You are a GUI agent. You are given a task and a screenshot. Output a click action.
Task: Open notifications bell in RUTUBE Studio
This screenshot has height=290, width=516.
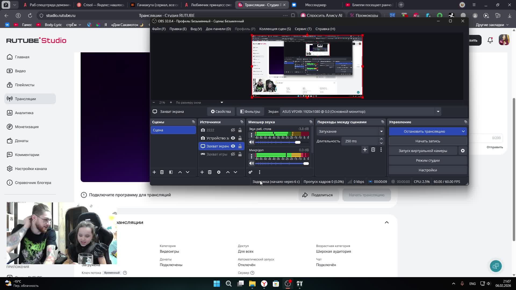coord(490,40)
